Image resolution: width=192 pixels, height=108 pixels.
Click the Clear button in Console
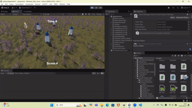coord(2,73)
